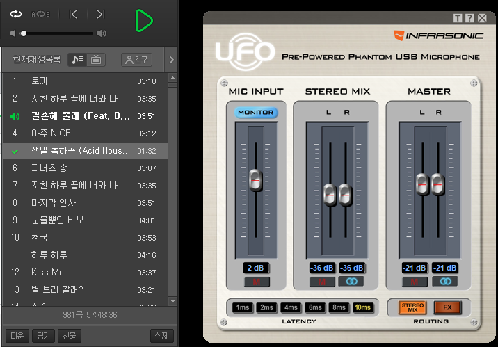Select track 9 눈물뿐인 바보
The height and width of the screenshot is (347, 498).
click(x=85, y=220)
